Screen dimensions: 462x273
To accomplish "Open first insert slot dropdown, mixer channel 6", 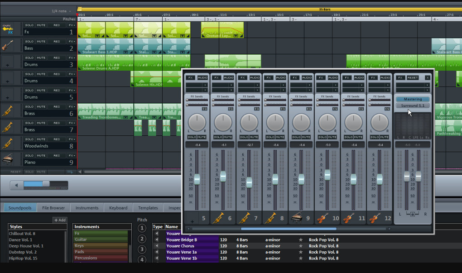I will (x=231, y=85).
